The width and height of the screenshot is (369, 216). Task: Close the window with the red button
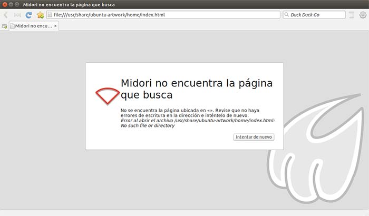pyautogui.click(x=5, y=4)
